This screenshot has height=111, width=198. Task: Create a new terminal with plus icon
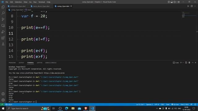pos(181,63)
